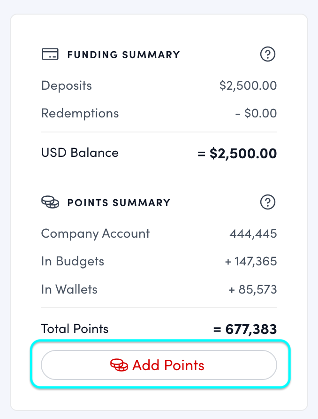
Task: Select the USD Balance total row
Action: coord(79,152)
